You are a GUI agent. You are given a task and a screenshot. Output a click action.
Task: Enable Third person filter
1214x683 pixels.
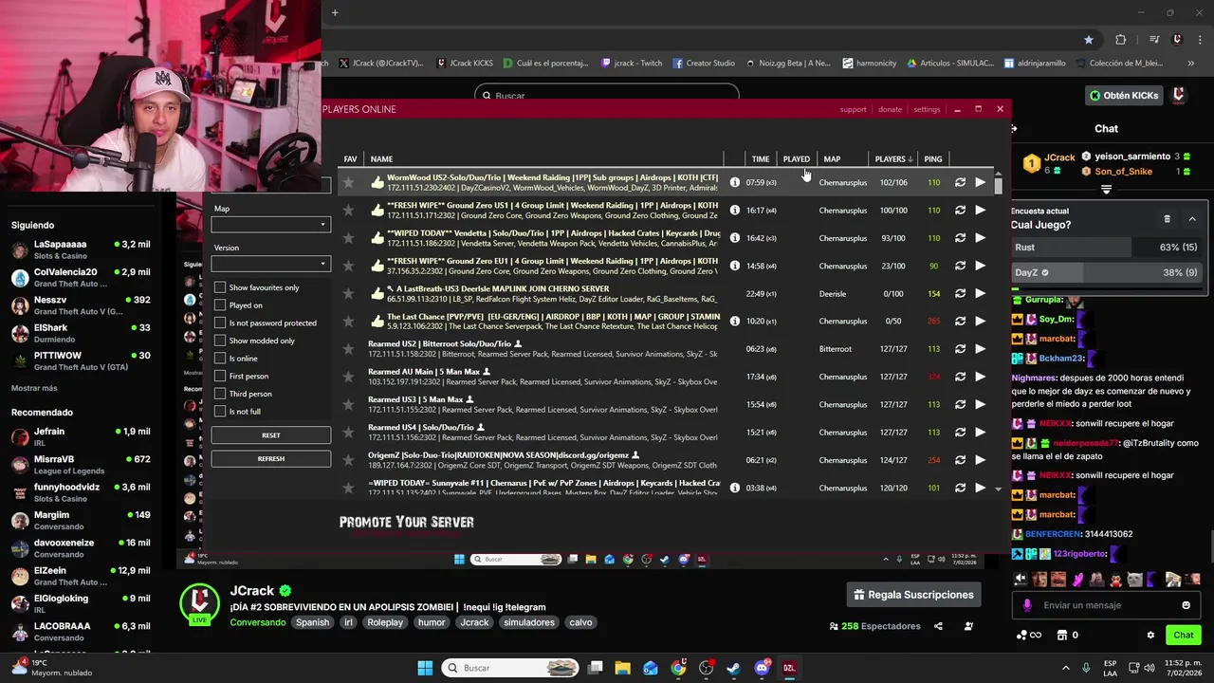tap(220, 394)
